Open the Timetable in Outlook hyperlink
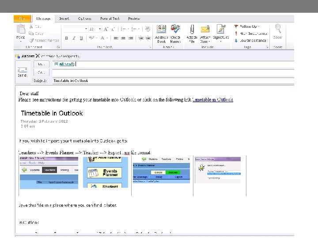The image size is (318, 238). click(213, 100)
